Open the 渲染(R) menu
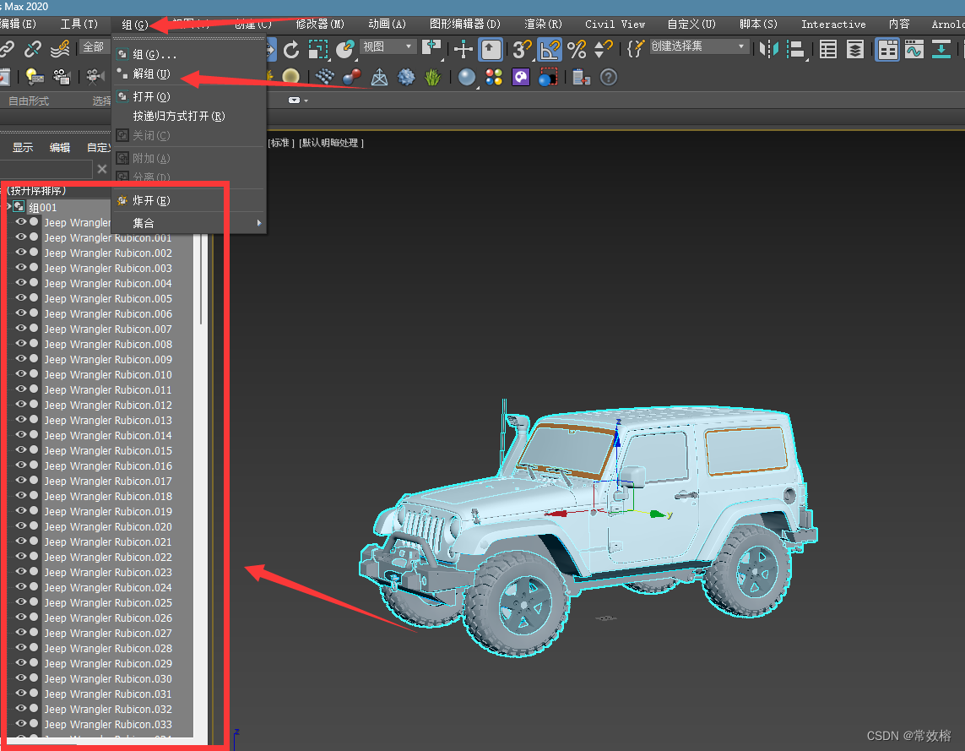965x751 pixels. (543, 24)
